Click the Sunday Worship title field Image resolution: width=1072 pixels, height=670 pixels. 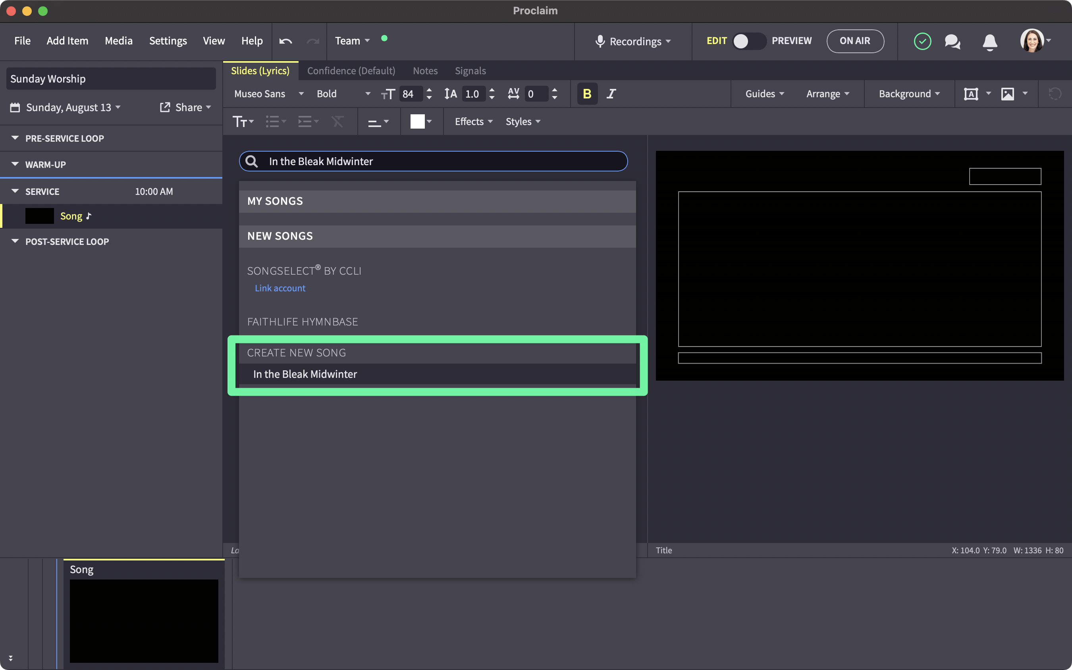111,79
